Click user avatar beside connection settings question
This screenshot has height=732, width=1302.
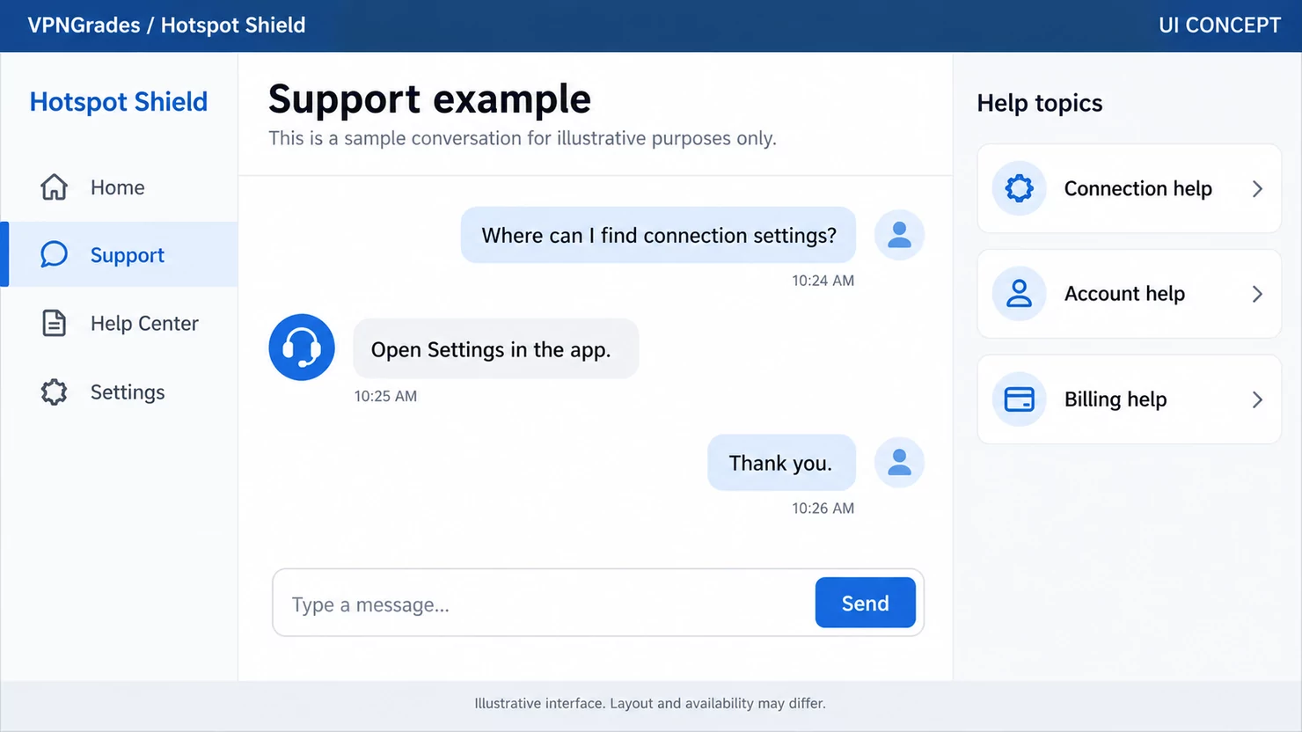[899, 235]
